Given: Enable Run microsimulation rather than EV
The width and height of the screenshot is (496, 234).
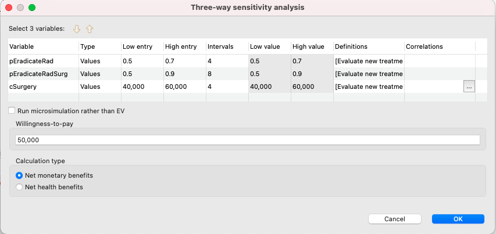Looking at the screenshot, I should coord(12,111).
